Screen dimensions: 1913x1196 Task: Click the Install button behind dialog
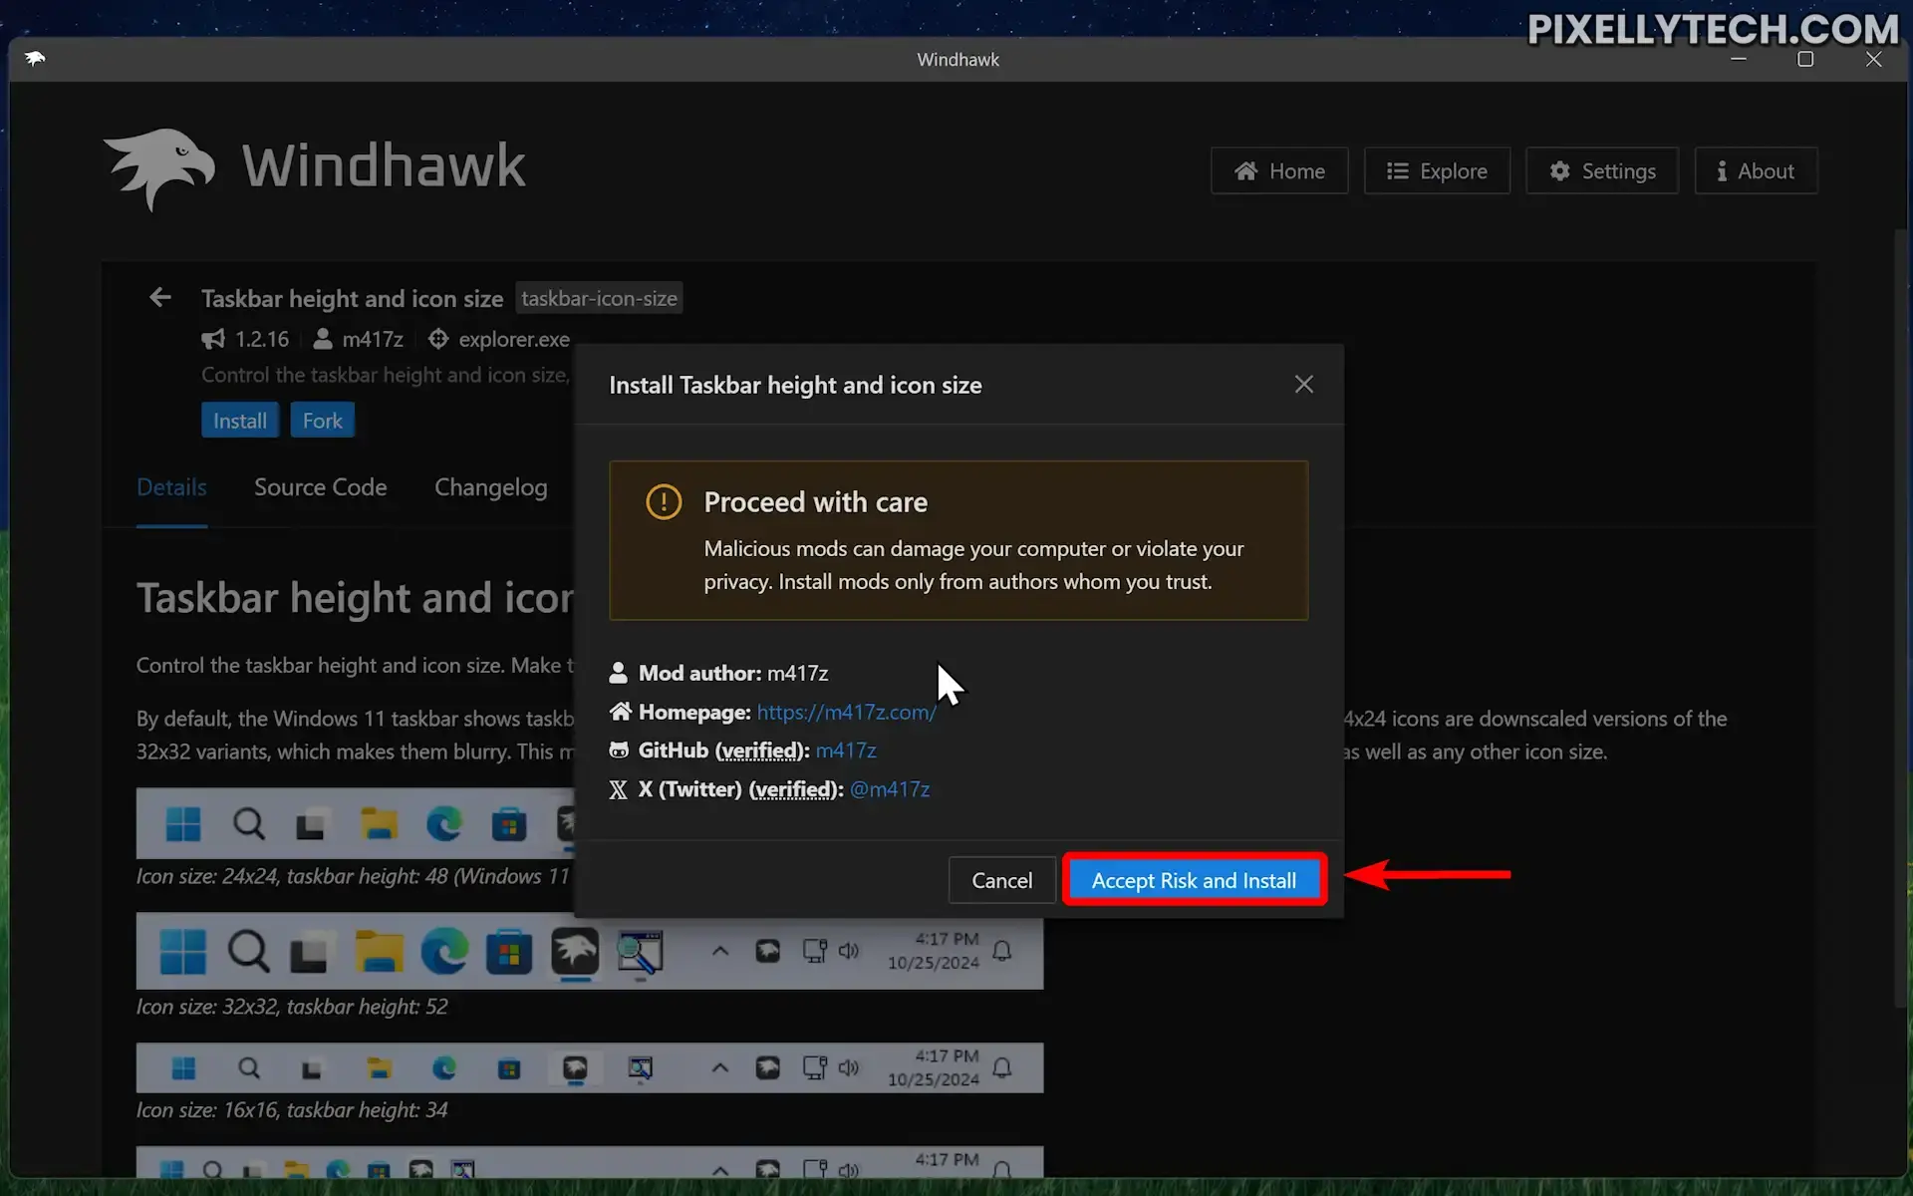pyautogui.click(x=240, y=421)
